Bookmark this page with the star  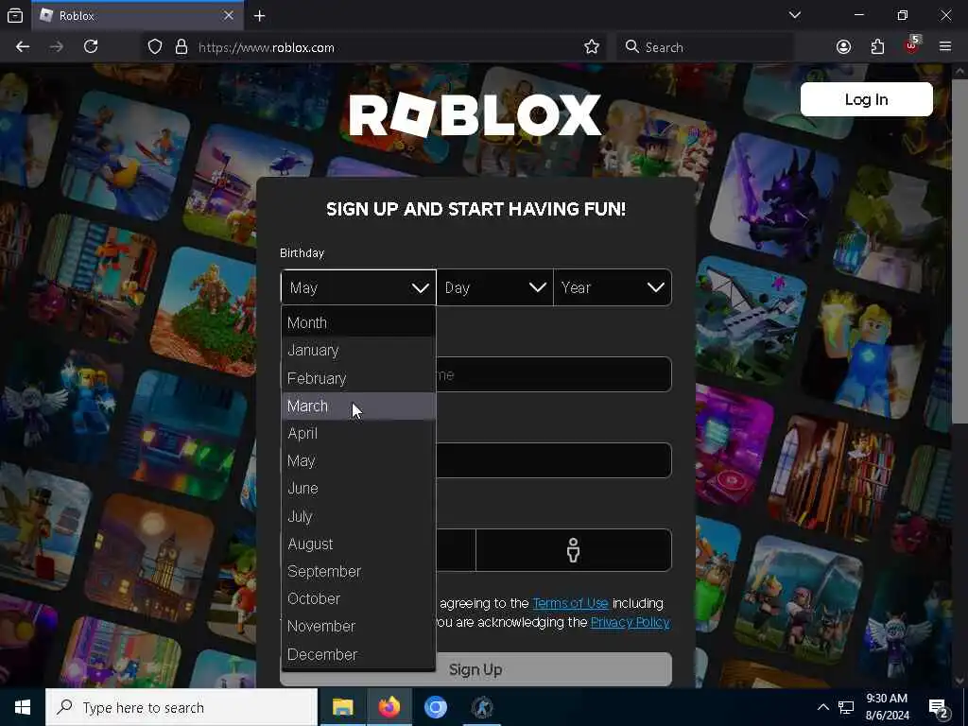pyautogui.click(x=592, y=47)
